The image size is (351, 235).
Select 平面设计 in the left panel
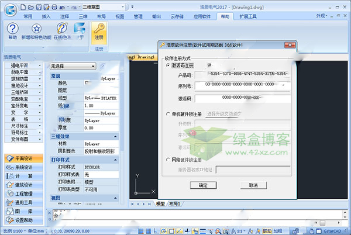coord(23,158)
